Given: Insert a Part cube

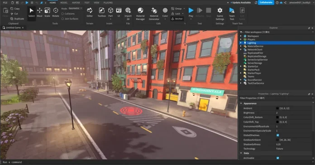Looking at the screenshot, I should tap(110, 13).
